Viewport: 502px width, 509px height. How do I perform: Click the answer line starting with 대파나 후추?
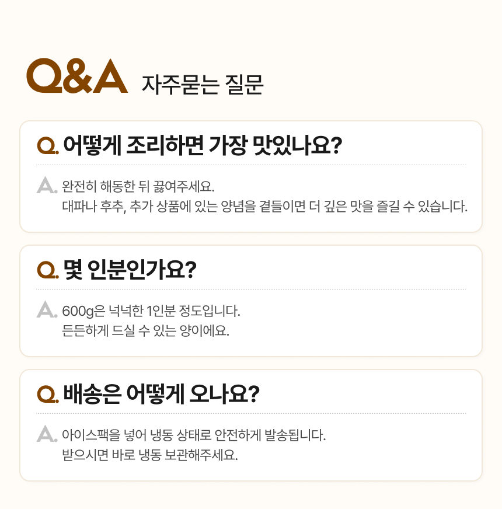[x=264, y=207]
